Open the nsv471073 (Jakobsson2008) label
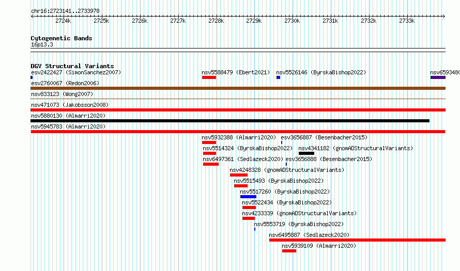460x271 pixels. [x=70, y=105]
